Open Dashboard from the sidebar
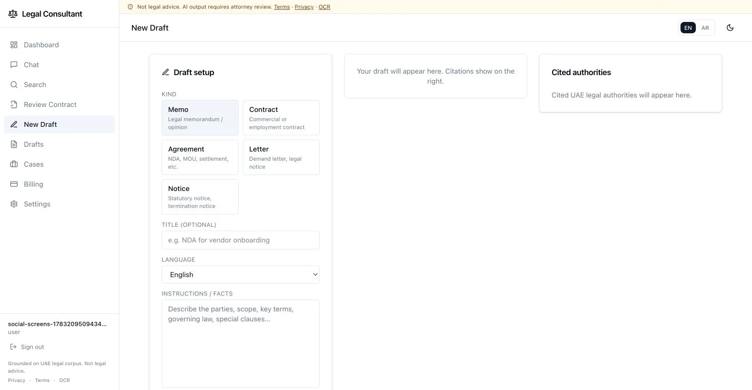Viewport: 752px width, 390px height. tap(59, 45)
